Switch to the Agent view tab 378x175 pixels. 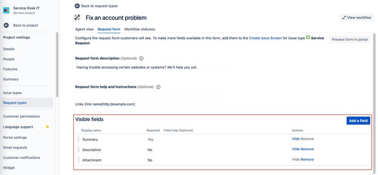pyautogui.click(x=84, y=29)
